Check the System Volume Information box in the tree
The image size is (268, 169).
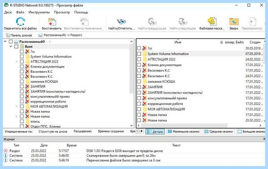[22, 56]
